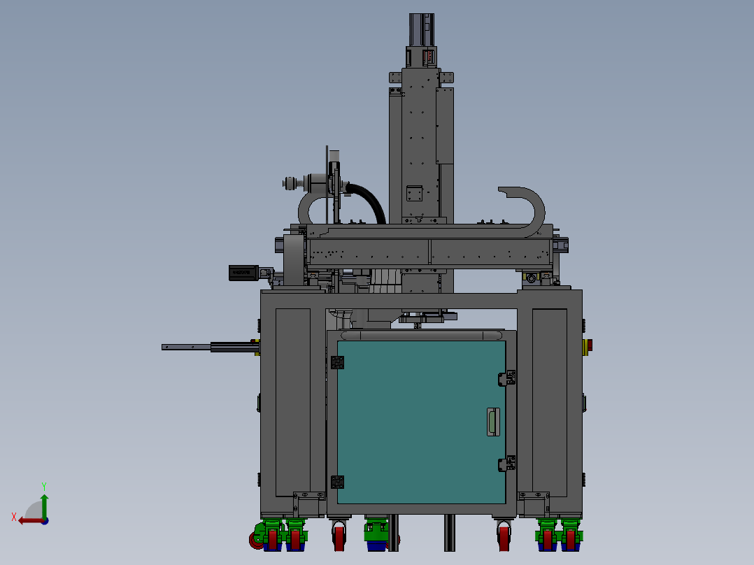Select the upper door latch on the teal door

507,378
